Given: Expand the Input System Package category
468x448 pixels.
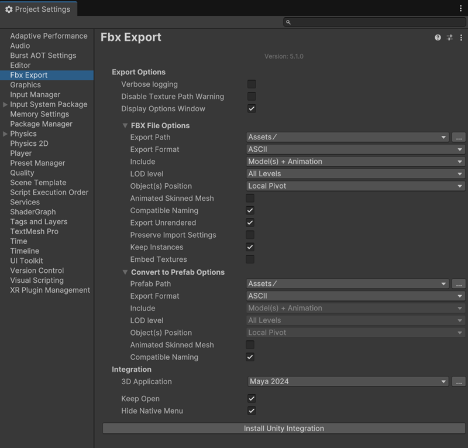Looking at the screenshot, I should pos(5,104).
